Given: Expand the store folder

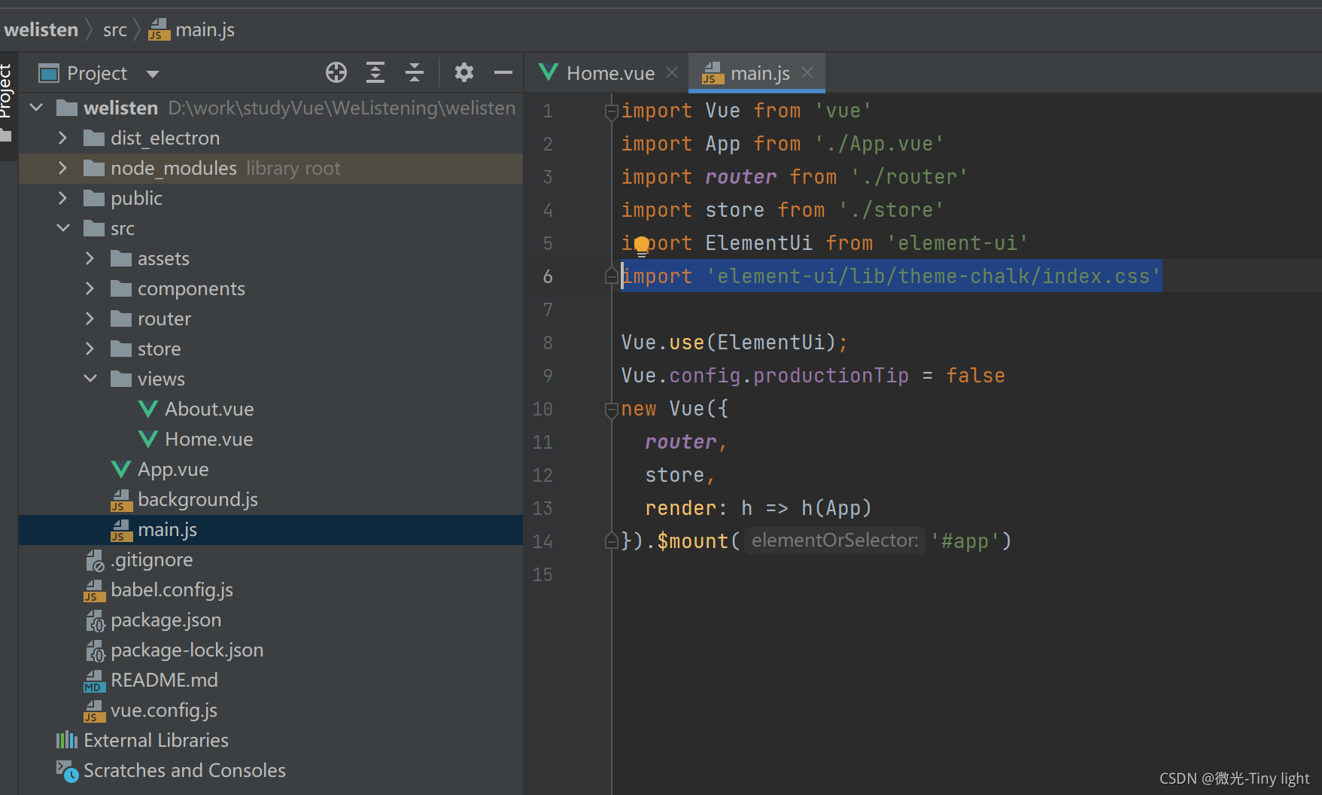Looking at the screenshot, I should (x=90, y=349).
